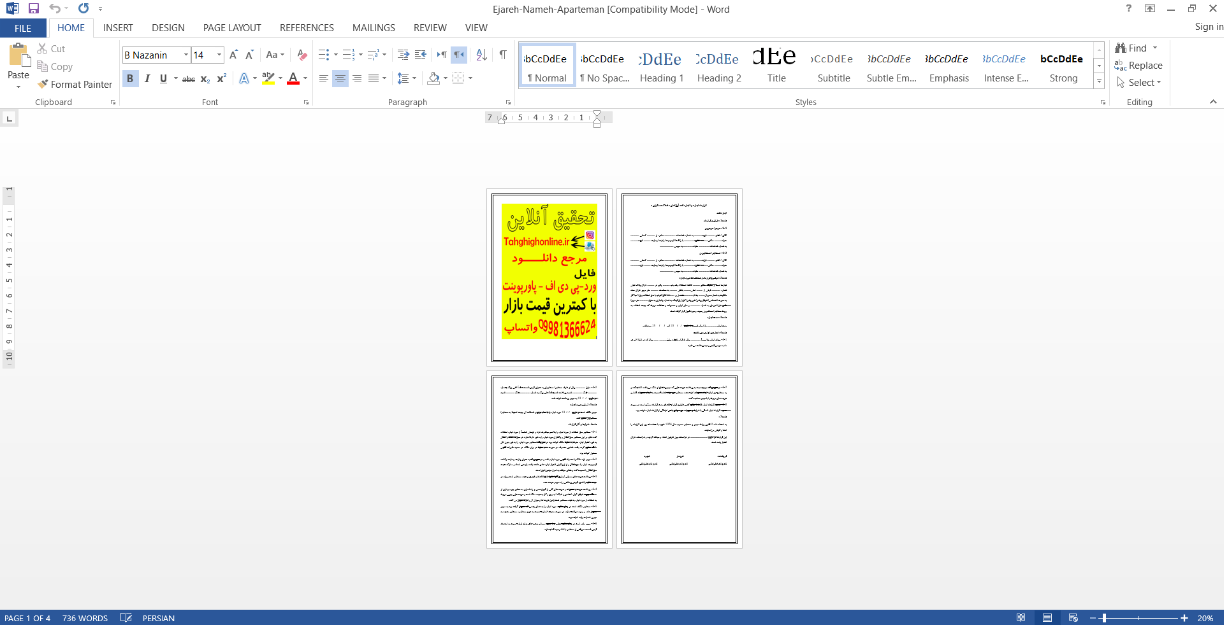Expand the Numbering list dropdown

click(361, 55)
